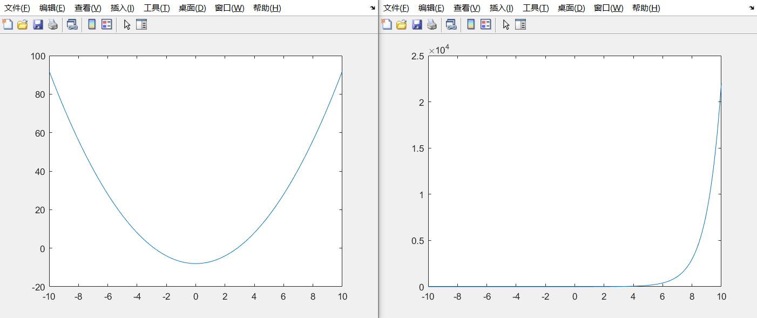
Task: Insert a colorbar in right window
Action: coord(471,24)
